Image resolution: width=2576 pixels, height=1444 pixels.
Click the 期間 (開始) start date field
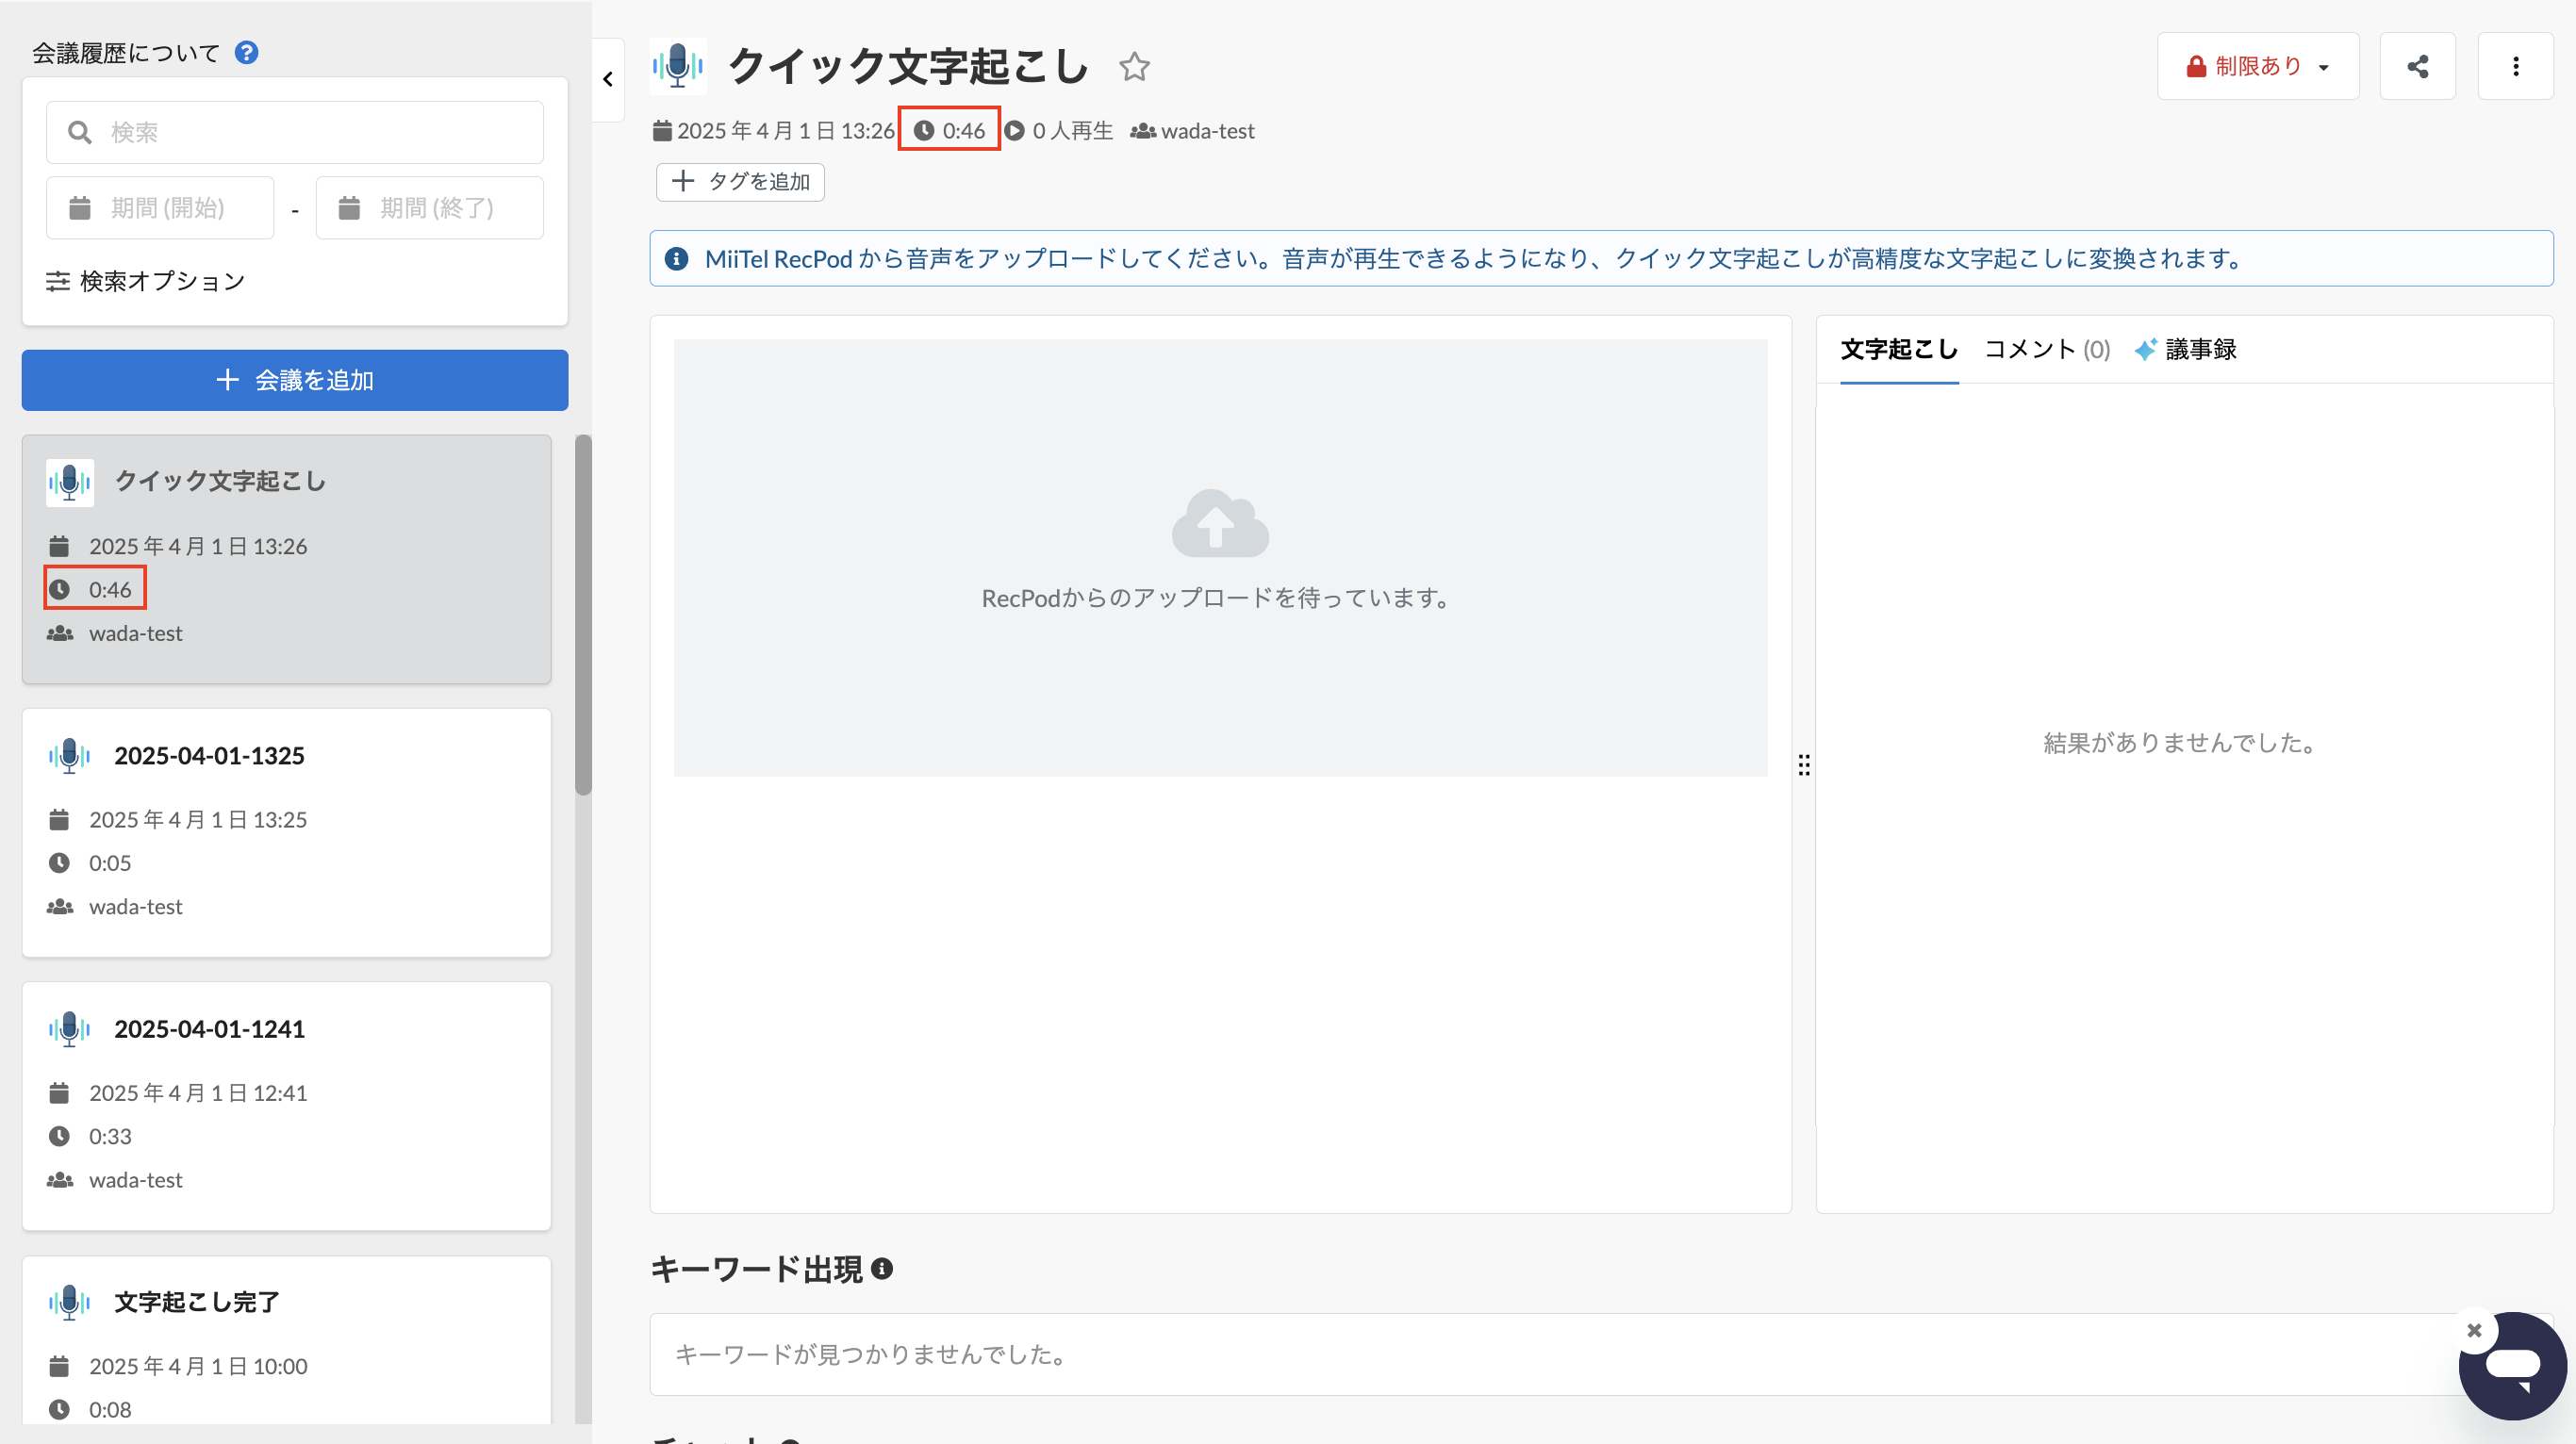coord(160,208)
